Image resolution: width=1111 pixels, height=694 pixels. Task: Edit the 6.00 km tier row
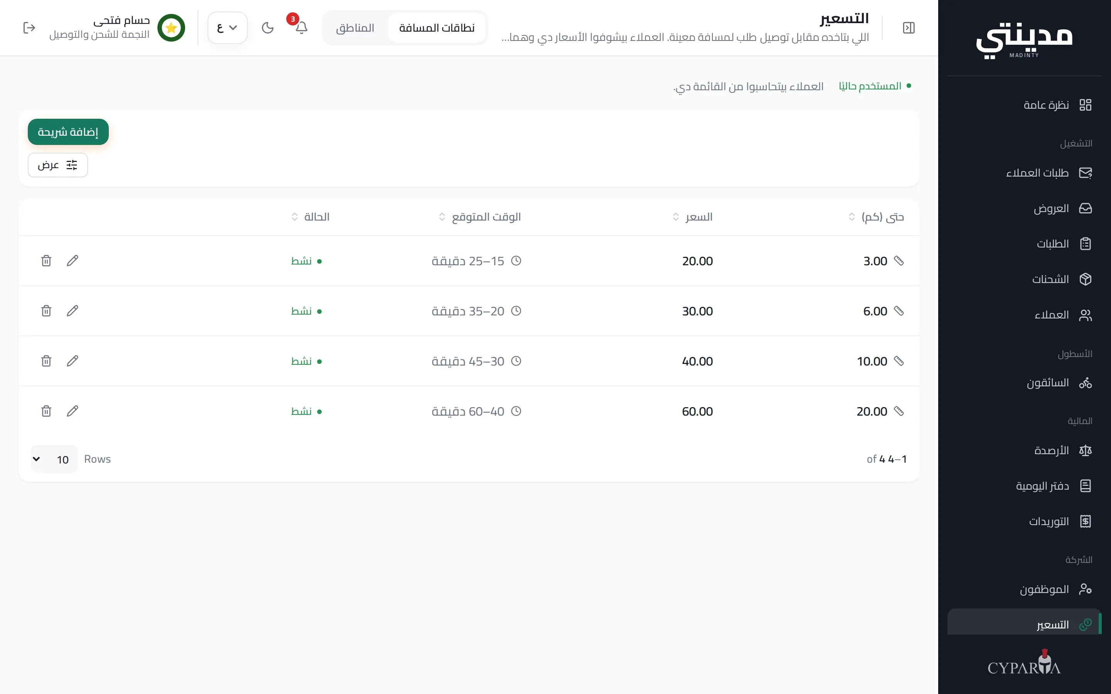click(x=73, y=311)
